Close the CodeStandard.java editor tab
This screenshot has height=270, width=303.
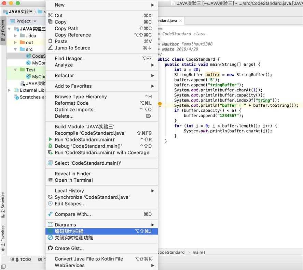click(180, 21)
